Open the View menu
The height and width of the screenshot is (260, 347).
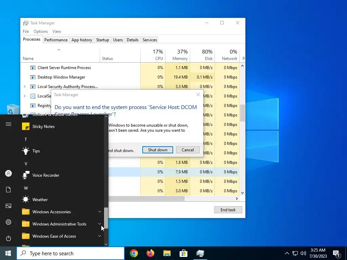[57, 31]
